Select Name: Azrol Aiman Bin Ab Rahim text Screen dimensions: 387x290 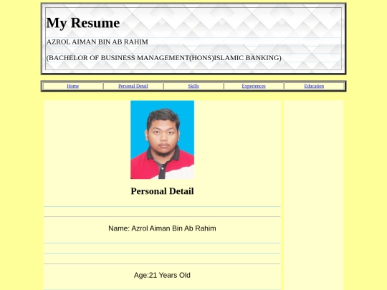(x=162, y=228)
